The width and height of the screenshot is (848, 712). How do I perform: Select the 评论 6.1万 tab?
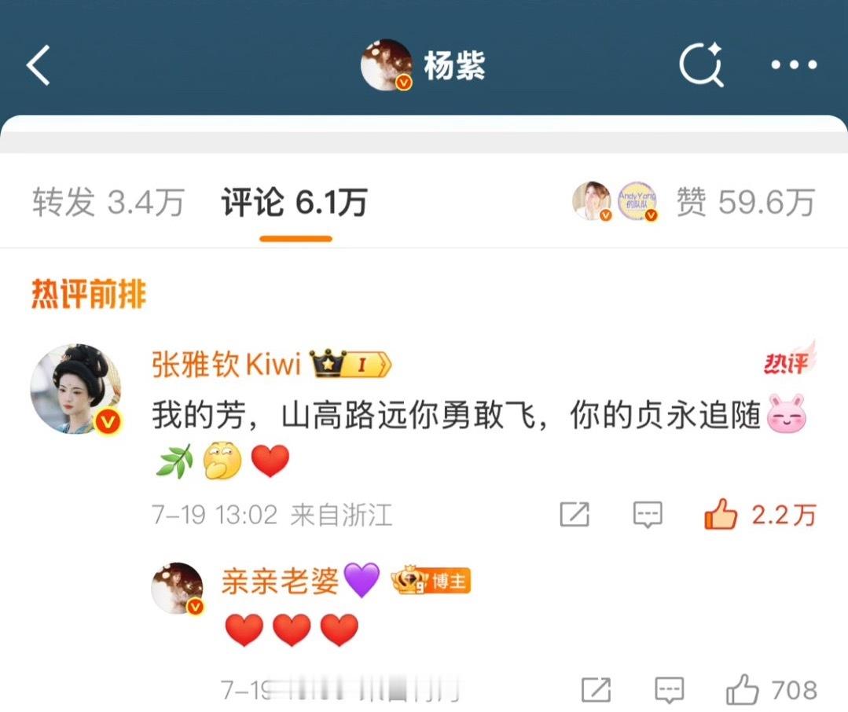click(x=295, y=203)
